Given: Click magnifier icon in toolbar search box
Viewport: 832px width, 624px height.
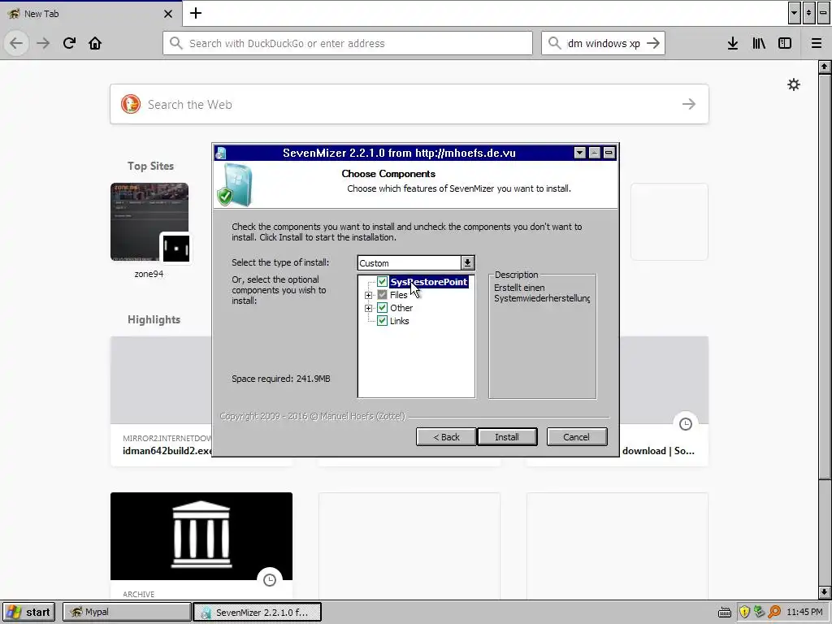Looking at the screenshot, I should click(x=554, y=43).
